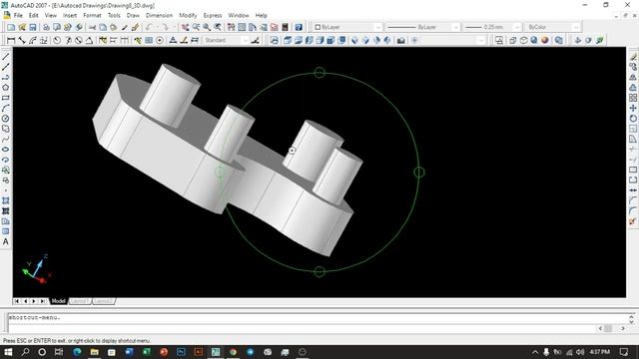Open Windows taskbar search
639x359 pixels.
pos(25,352)
